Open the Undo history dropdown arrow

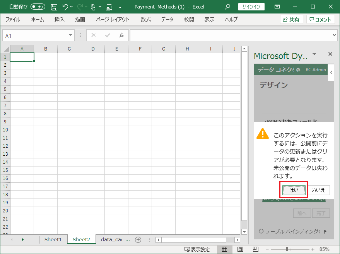pyautogui.click(x=72, y=7)
